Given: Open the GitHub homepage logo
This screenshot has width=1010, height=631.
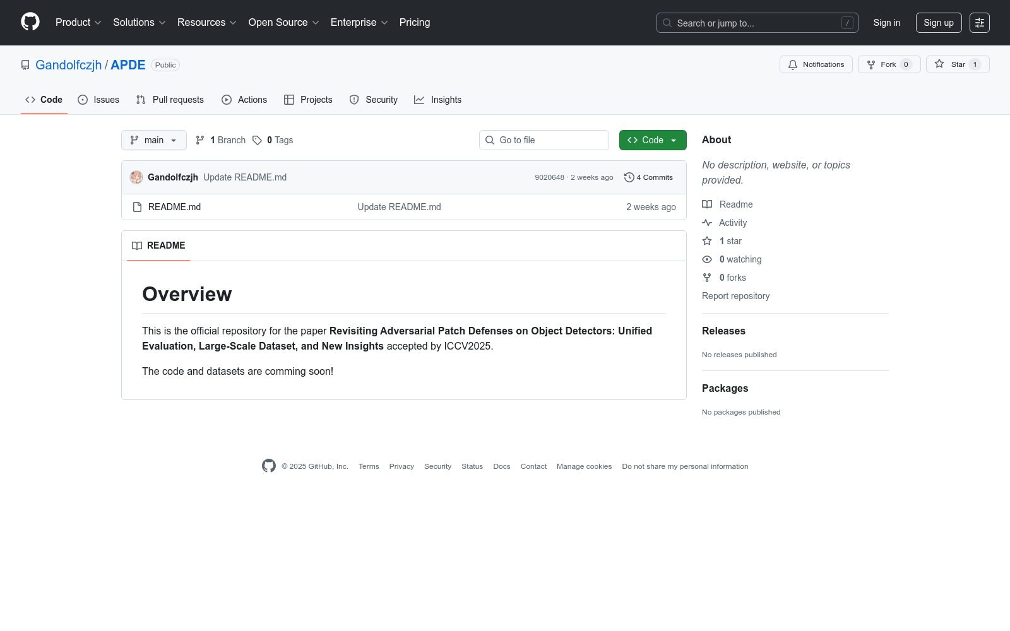Looking at the screenshot, I should click(30, 22).
